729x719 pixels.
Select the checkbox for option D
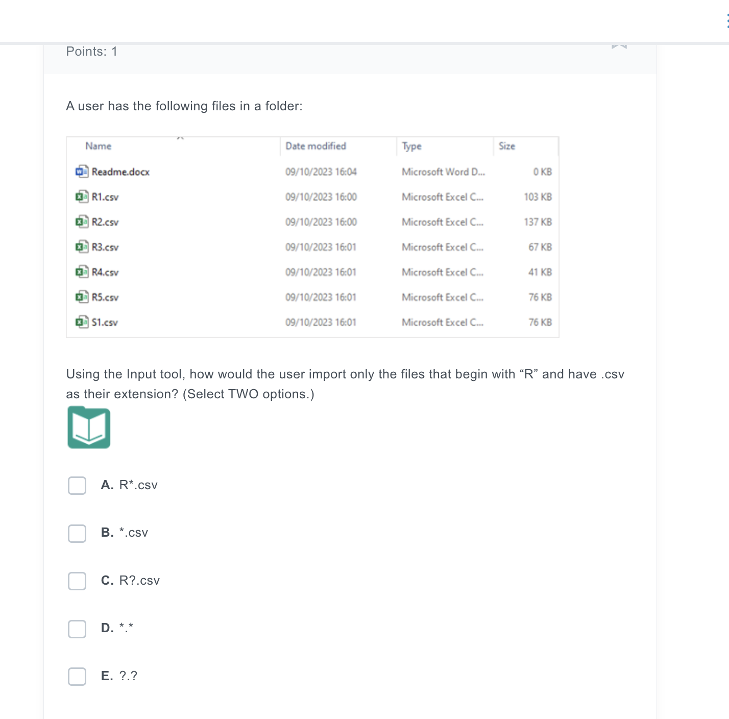pos(77,629)
